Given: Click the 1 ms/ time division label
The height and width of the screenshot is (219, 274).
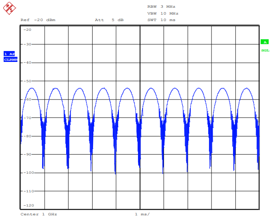Looking at the screenshot, I should pyautogui.click(x=142, y=214).
